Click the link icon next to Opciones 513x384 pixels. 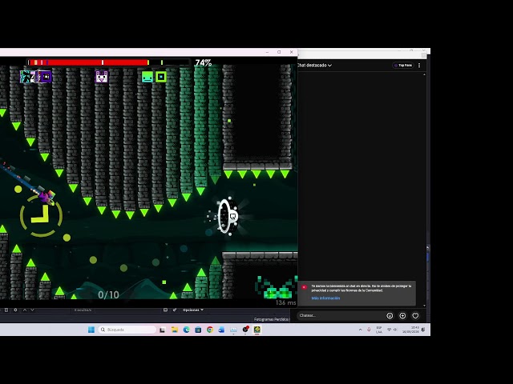(x=175, y=310)
